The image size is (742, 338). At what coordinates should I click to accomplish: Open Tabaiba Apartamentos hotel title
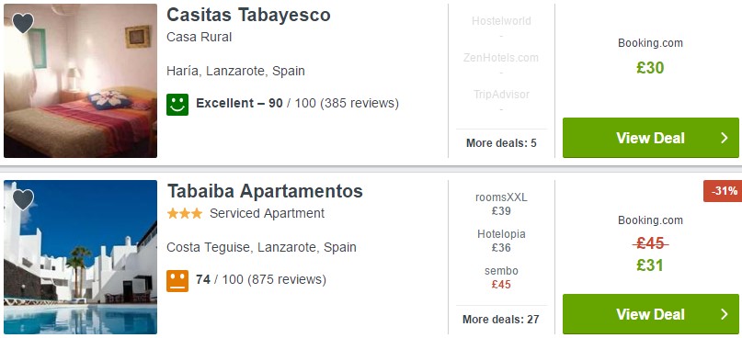coord(265,191)
